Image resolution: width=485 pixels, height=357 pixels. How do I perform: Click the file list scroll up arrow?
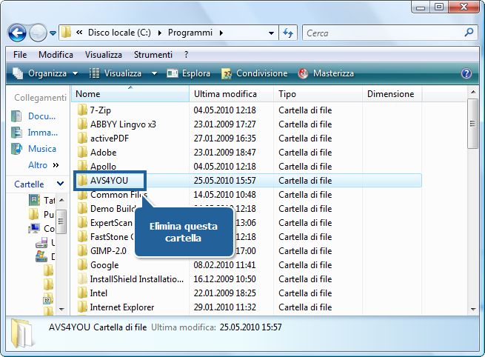point(473,92)
